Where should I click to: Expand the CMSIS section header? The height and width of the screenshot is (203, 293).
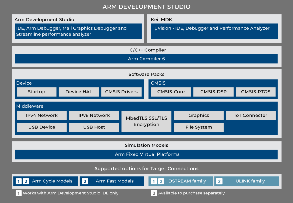click(x=157, y=83)
